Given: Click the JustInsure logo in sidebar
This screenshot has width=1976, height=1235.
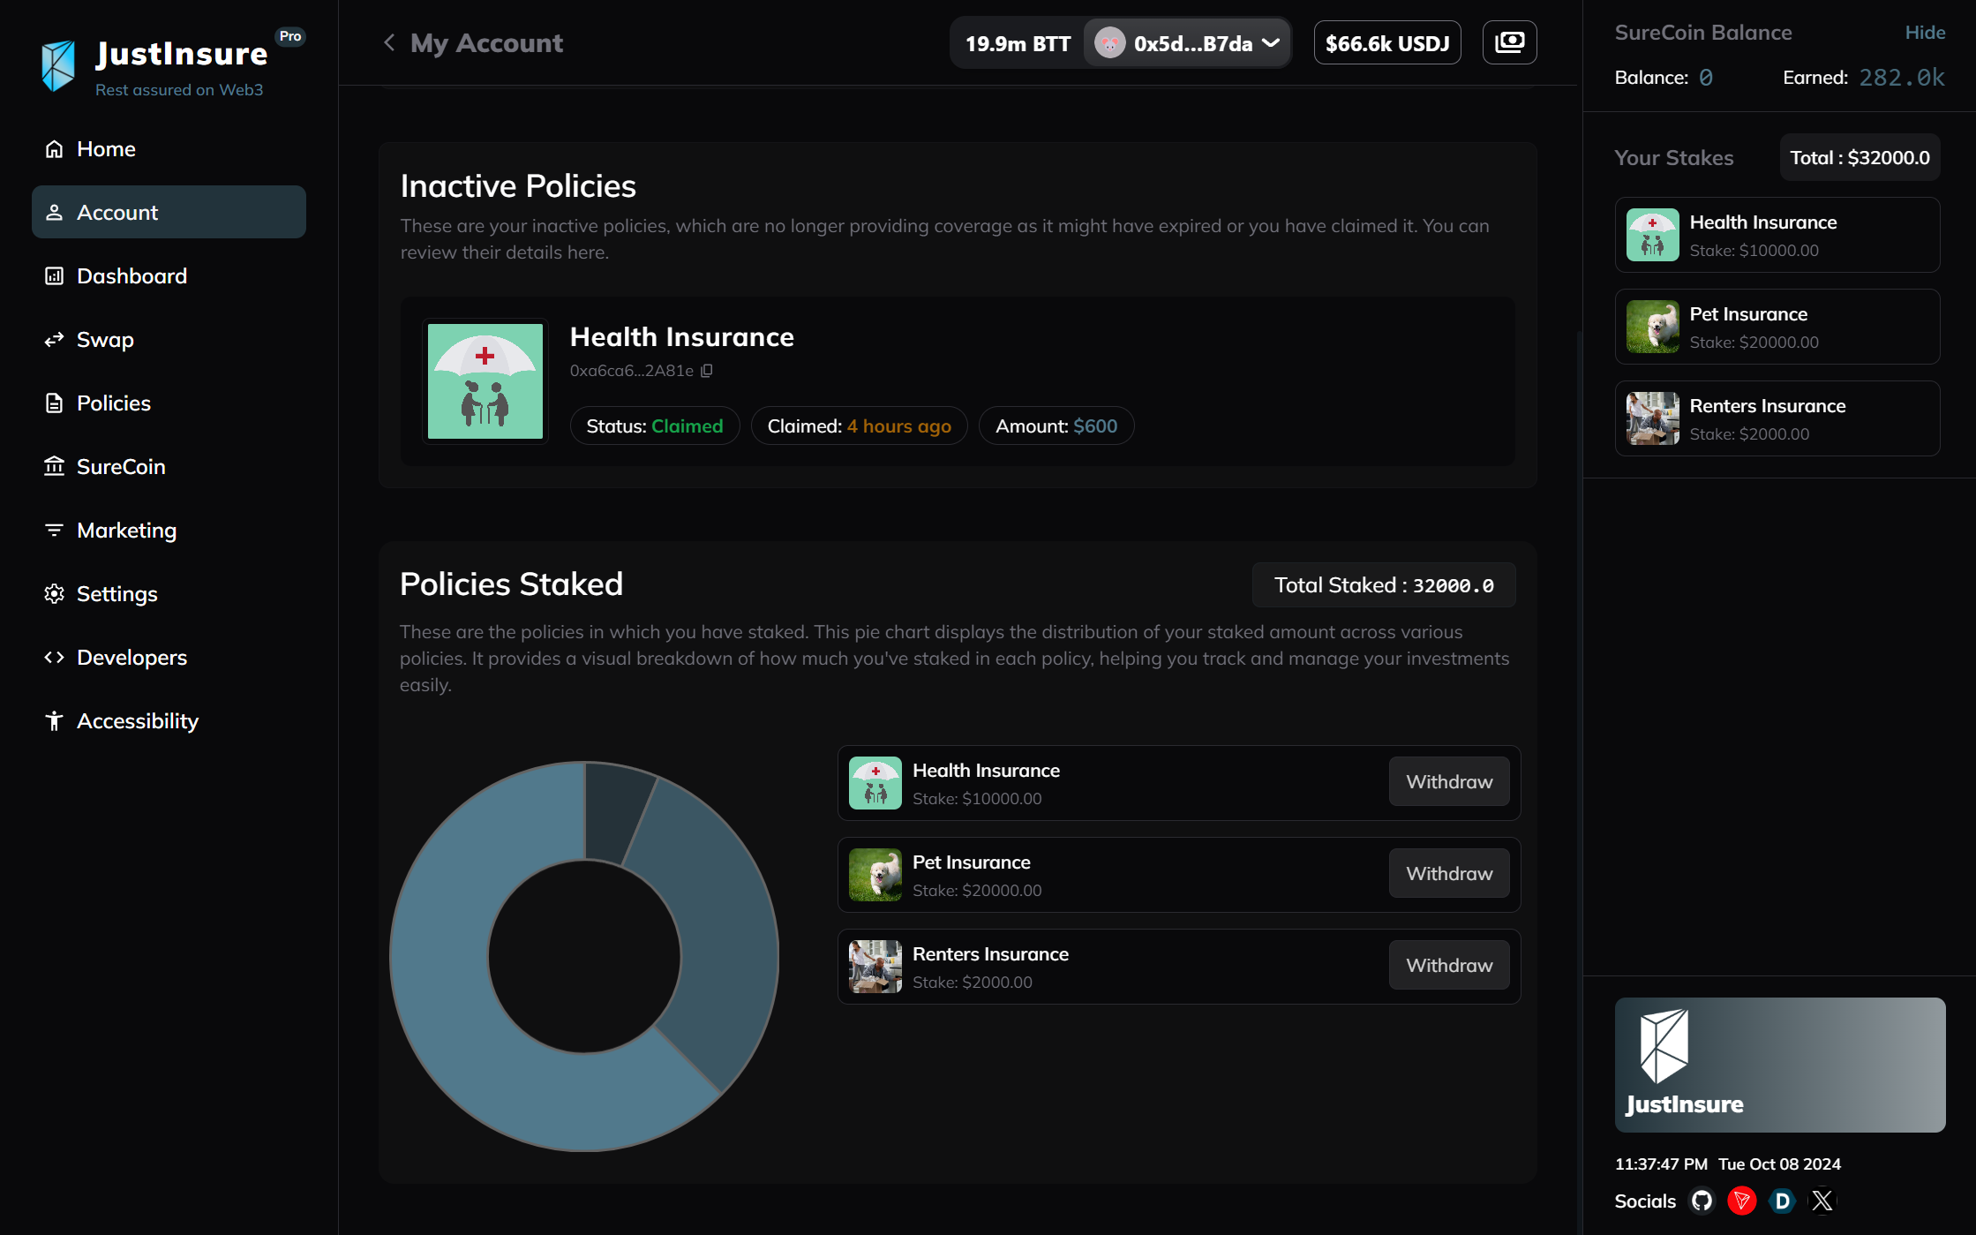Looking at the screenshot, I should (58, 65).
